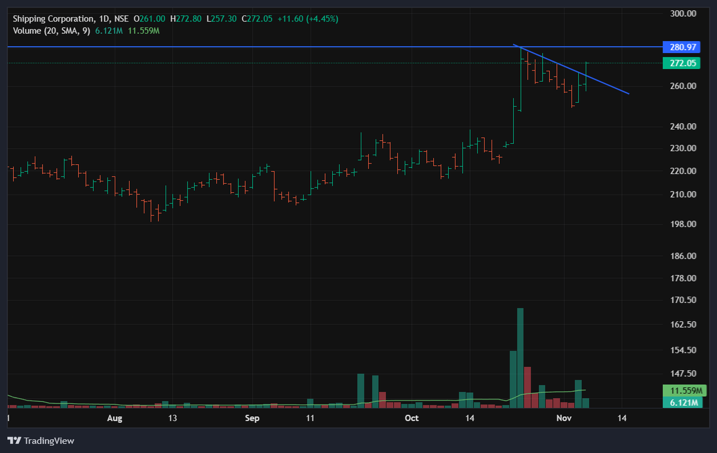Click the 147.50 price axis label
The width and height of the screenshot is (717, 453).
point(682,374)
